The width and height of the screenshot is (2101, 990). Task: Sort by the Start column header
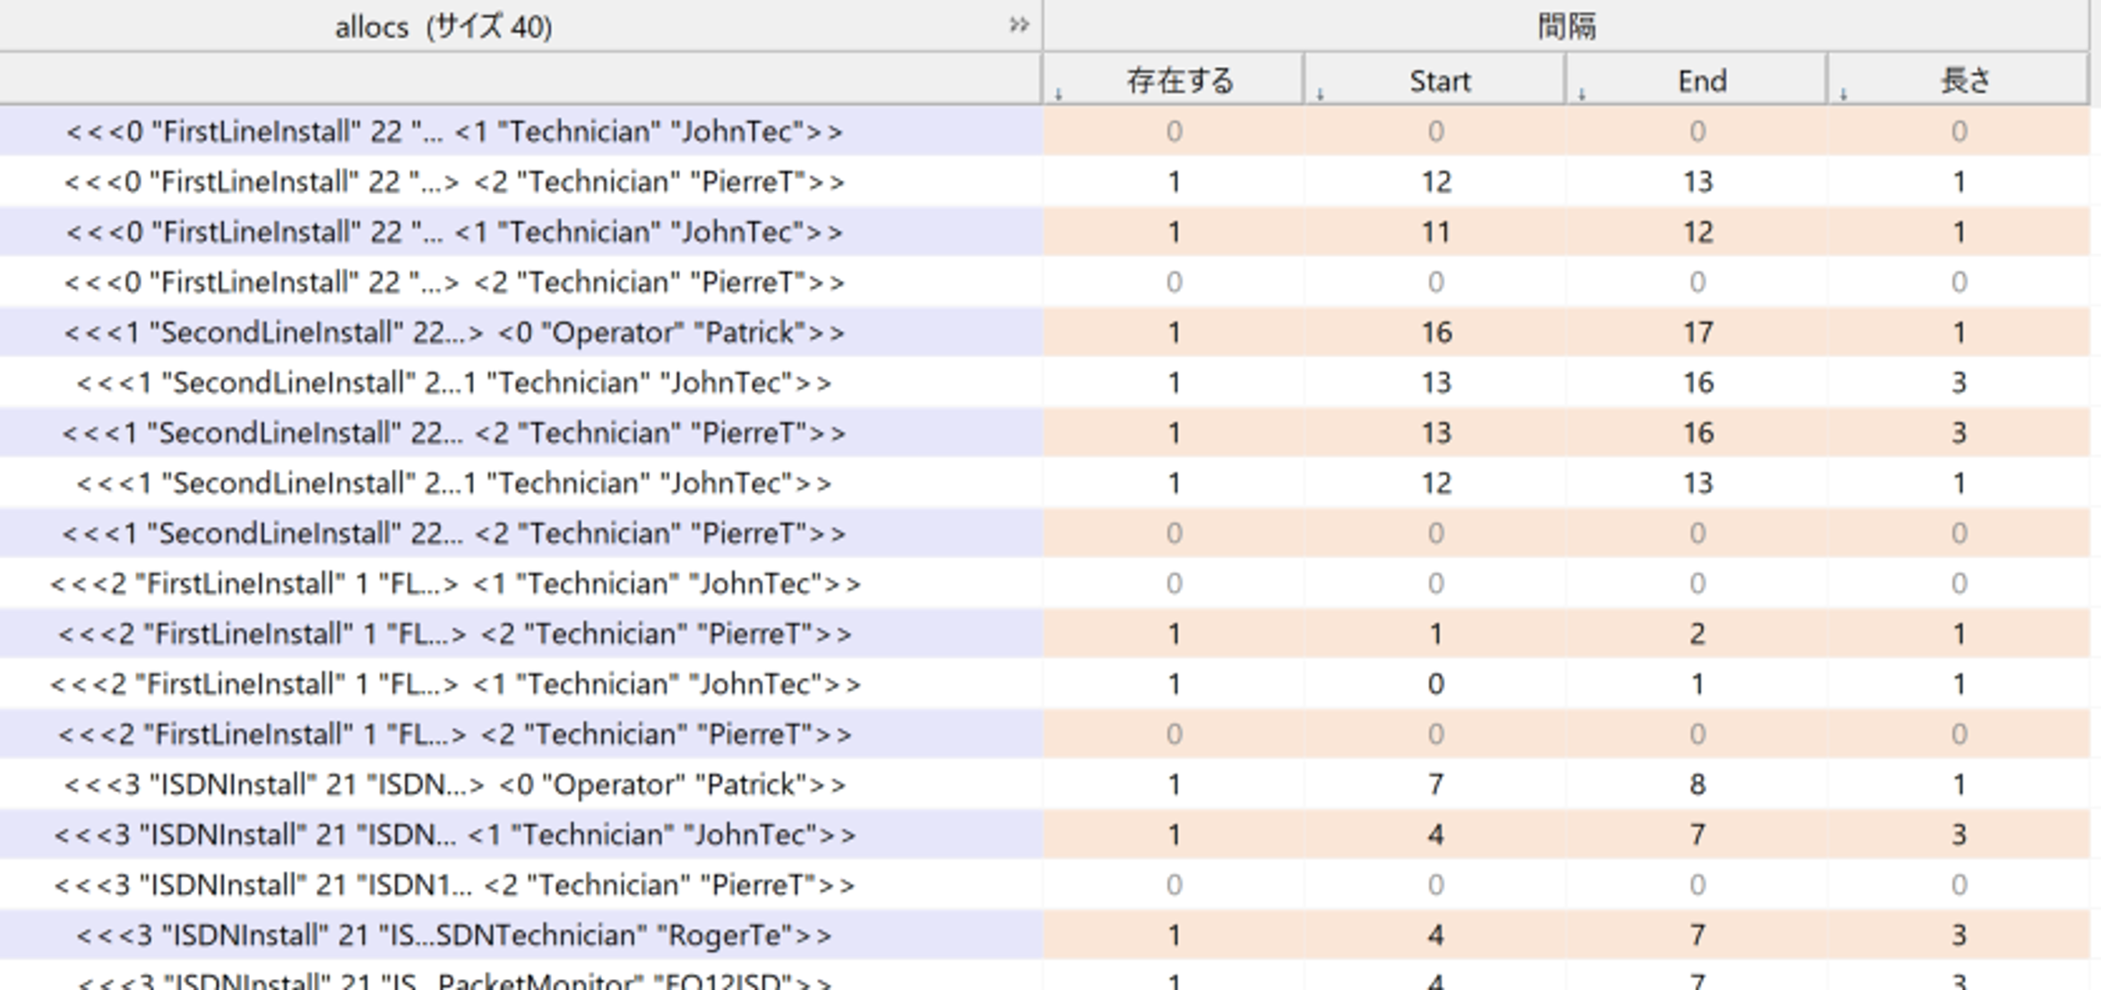(1435, 81)
